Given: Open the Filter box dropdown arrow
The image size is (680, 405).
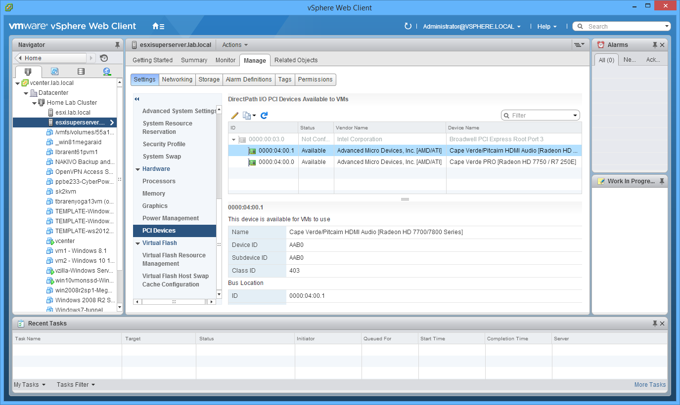Looking at the screenshot, I should 575,116.
